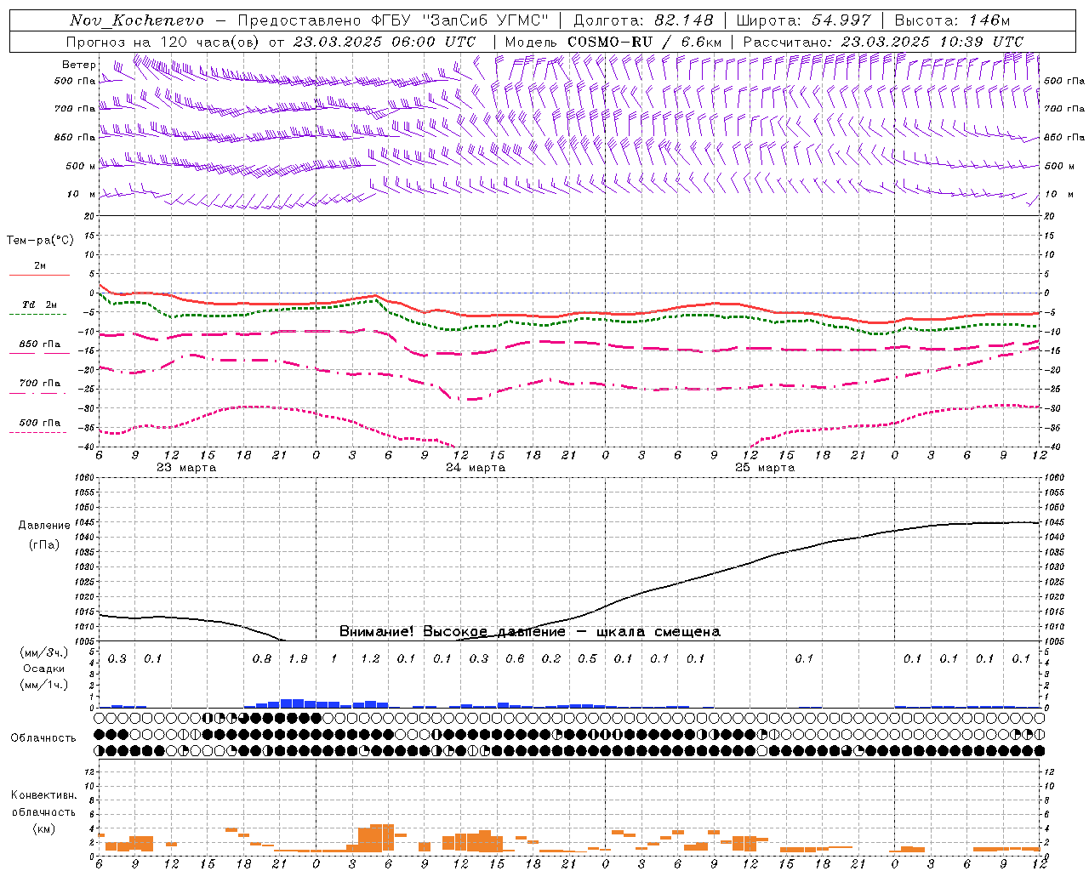Click the latitude value 'Широта: 54.997'
Screen dimensions: 1089x871
coord(804,20)
